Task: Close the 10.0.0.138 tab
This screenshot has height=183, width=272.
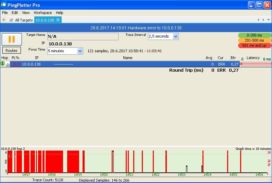Action: click(x=58, y=20)
